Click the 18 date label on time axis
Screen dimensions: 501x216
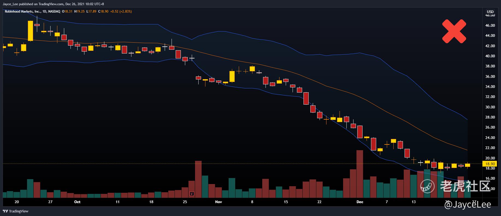(x=151, y=202)
